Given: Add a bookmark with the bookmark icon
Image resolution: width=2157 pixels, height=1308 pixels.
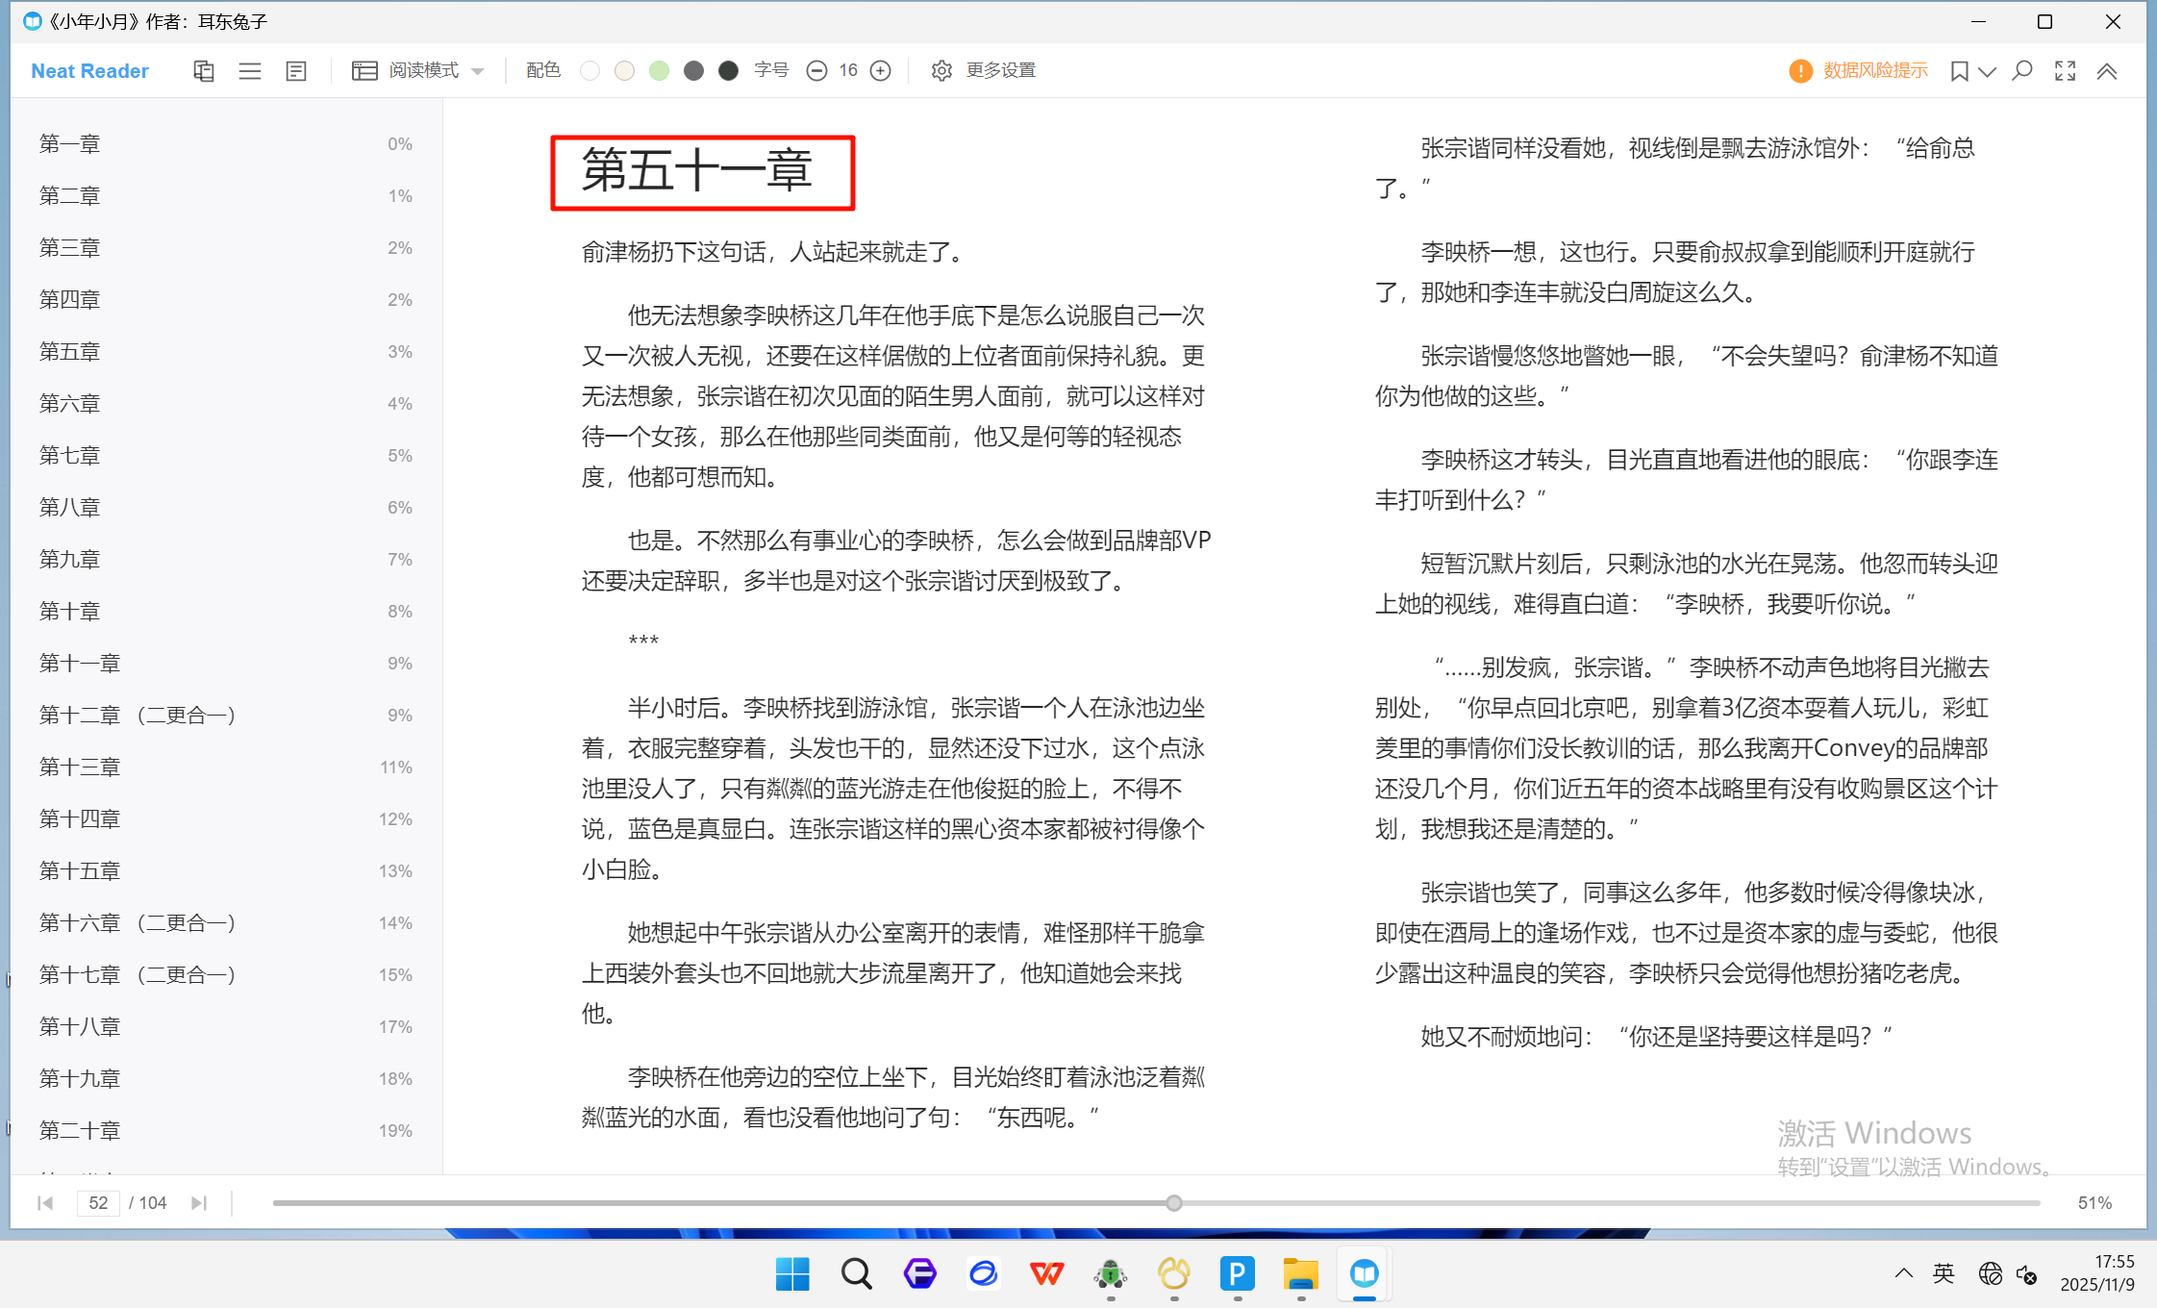Looking at the screenshot, I should click(1959, 71).
